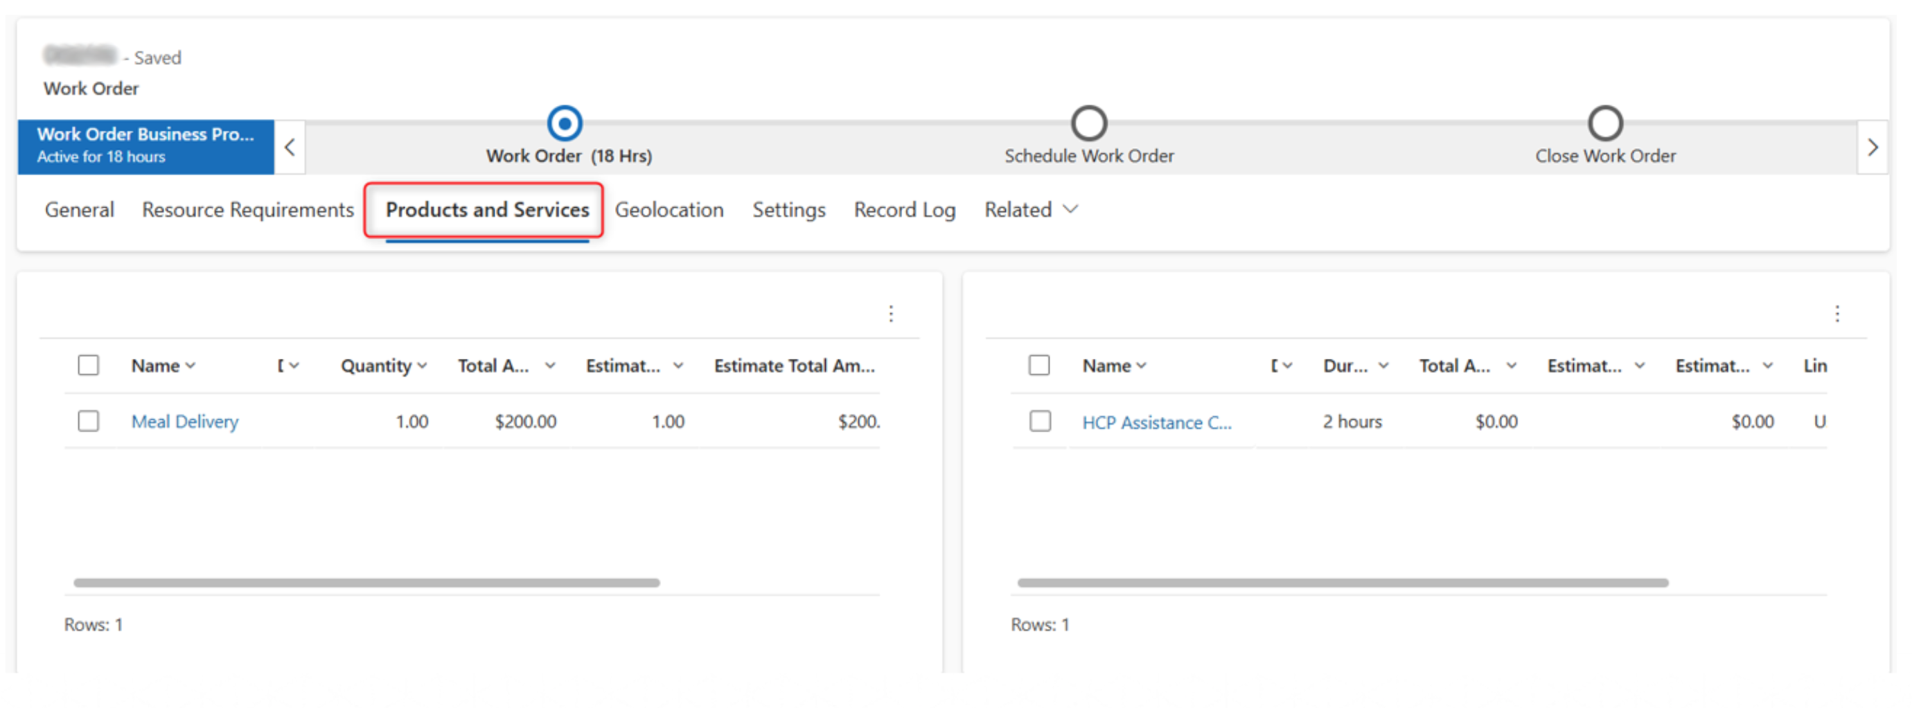Select the Close Work Order stage circle
The image size is (1912, 708).
(x=1604, y=123)
